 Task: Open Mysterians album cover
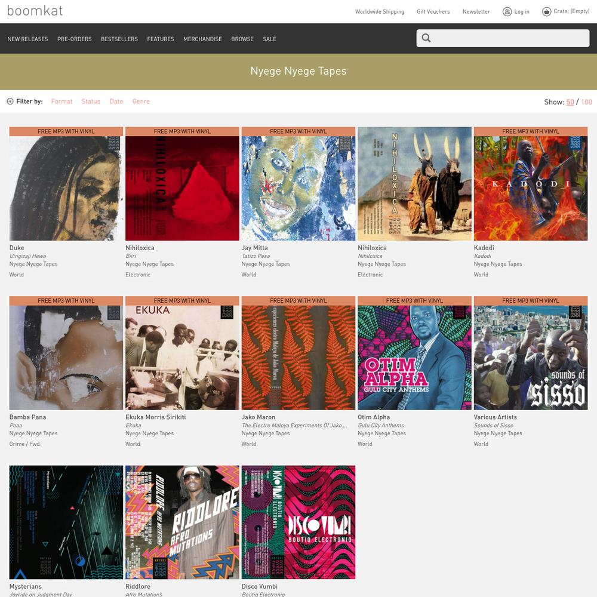tap(66, 522)
